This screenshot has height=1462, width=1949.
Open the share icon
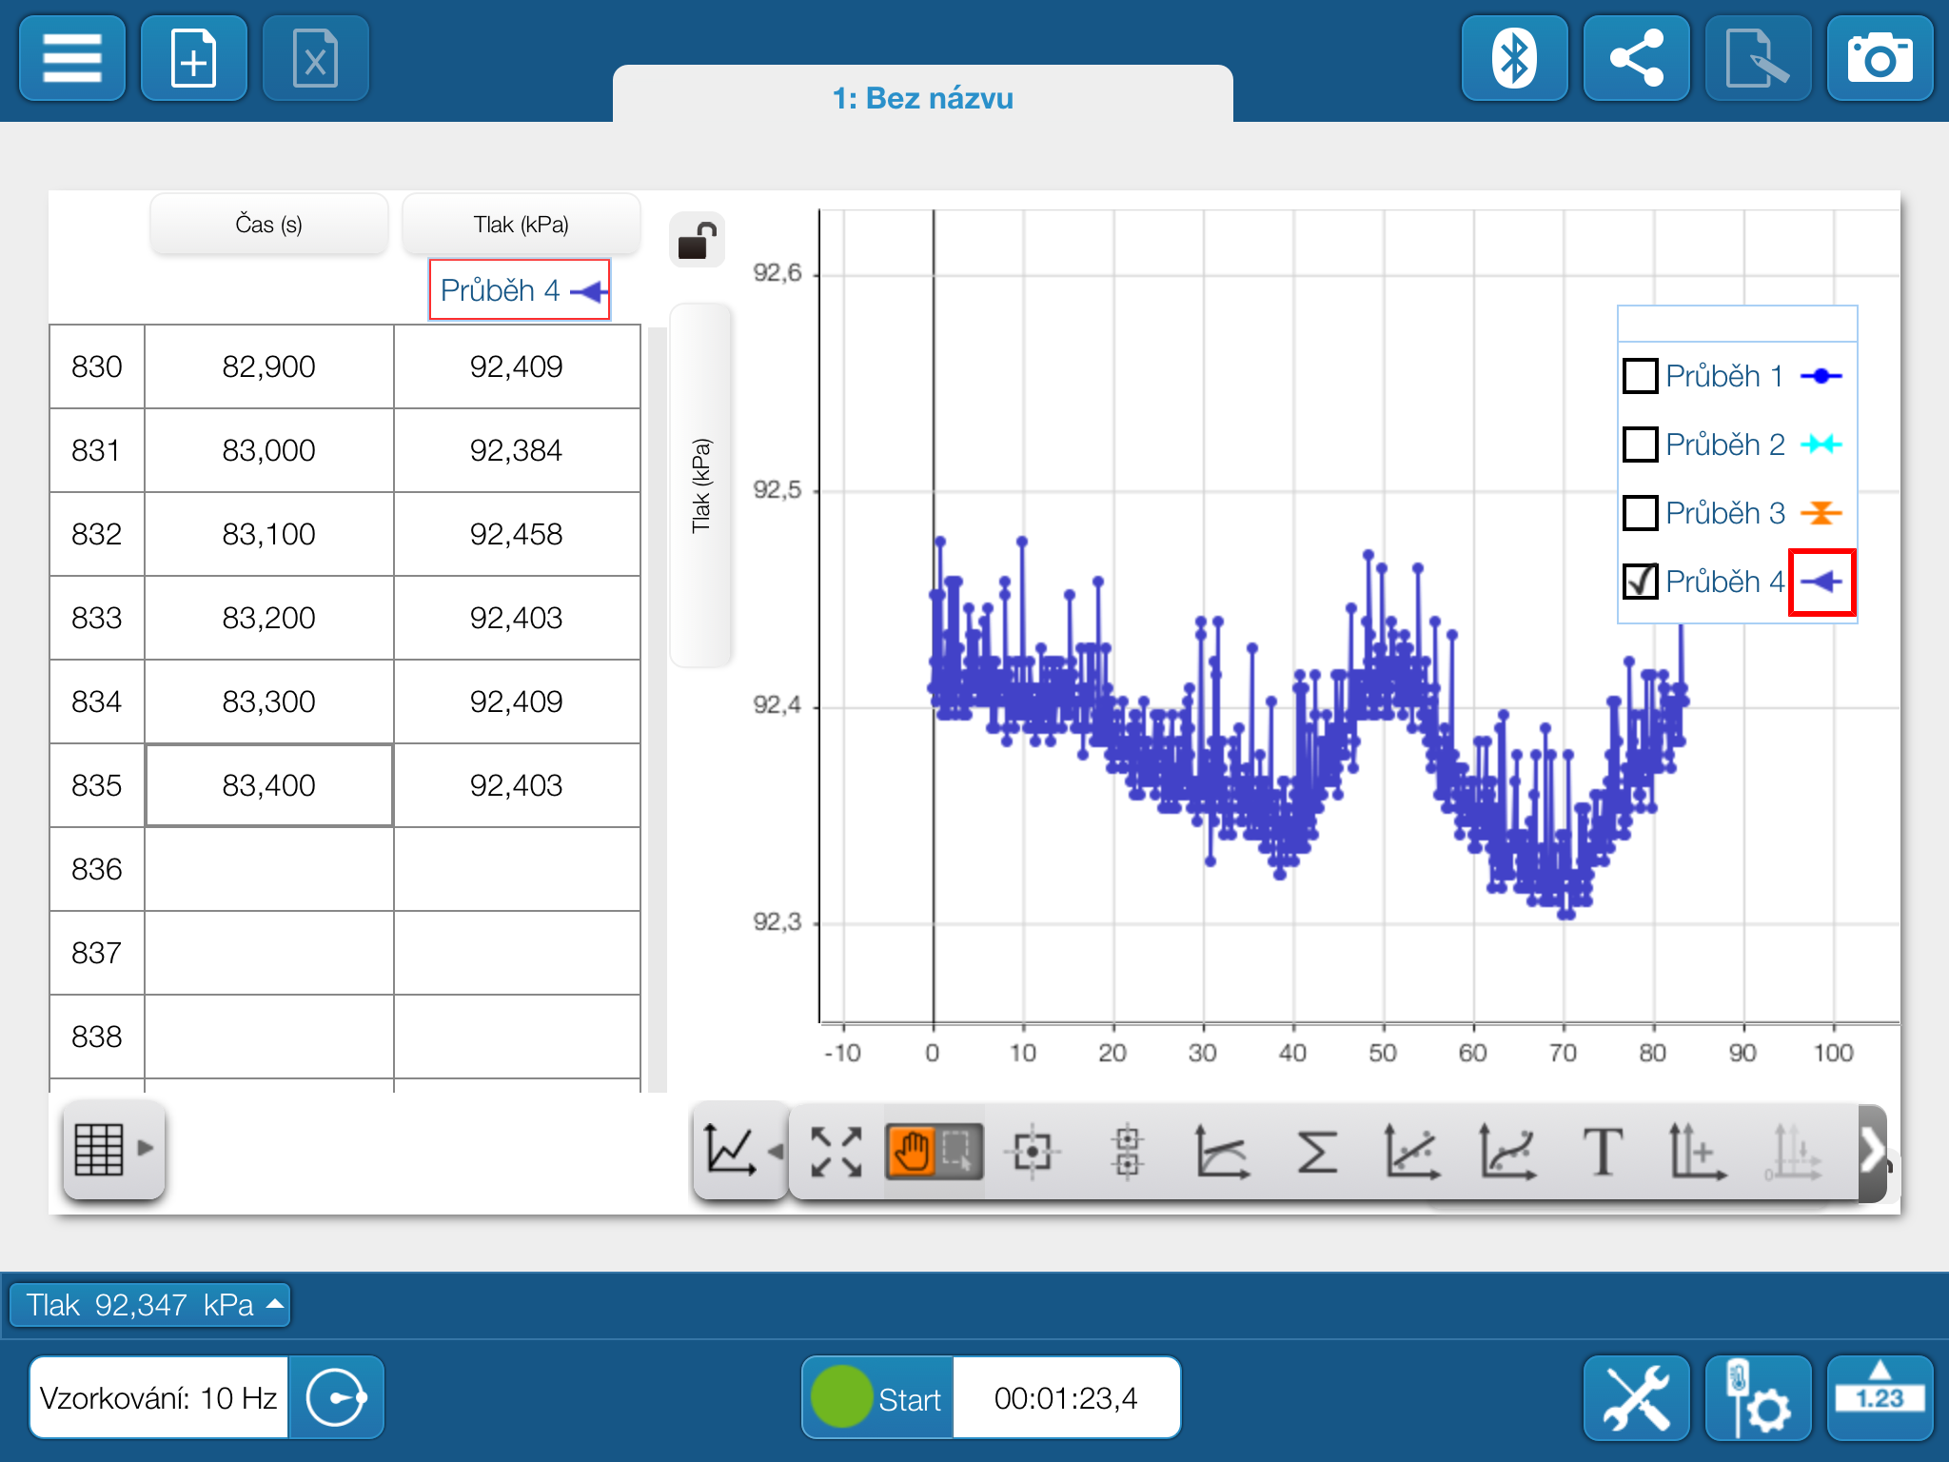click(1636, 59)
